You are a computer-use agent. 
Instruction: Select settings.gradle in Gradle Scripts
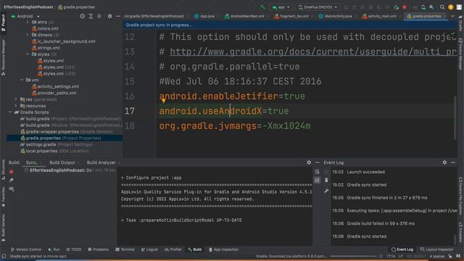click(56, 144)
